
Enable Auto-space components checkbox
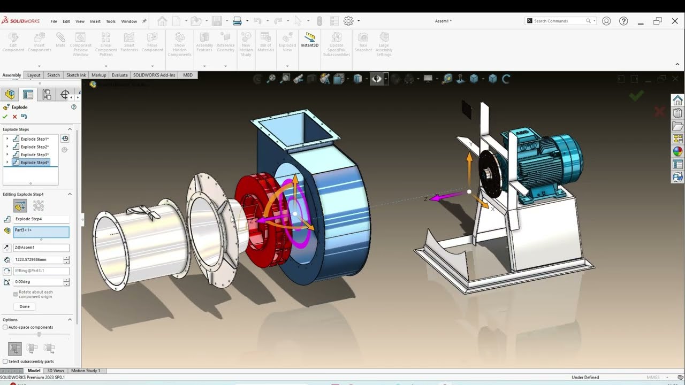[x=5, y=327]
